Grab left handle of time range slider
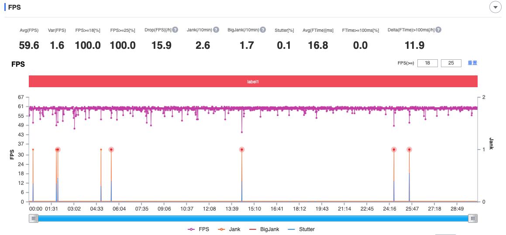The height and width of the screenshot is (235, 506). pos(33,218)
